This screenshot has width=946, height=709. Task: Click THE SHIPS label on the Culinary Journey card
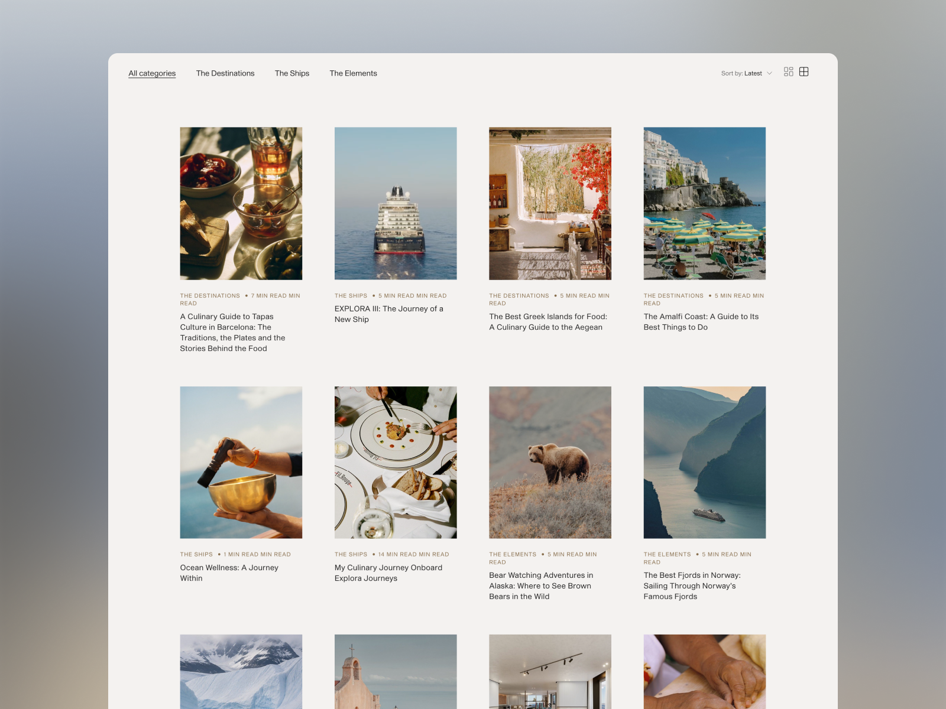[351, 555]
